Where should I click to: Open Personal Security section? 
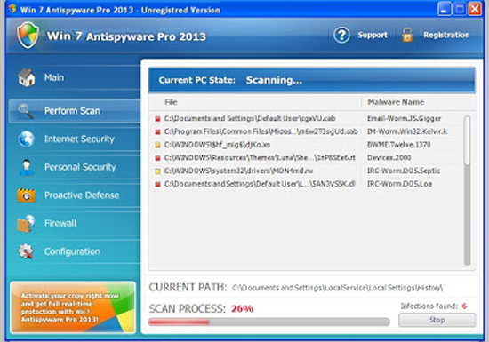[75, 167]
